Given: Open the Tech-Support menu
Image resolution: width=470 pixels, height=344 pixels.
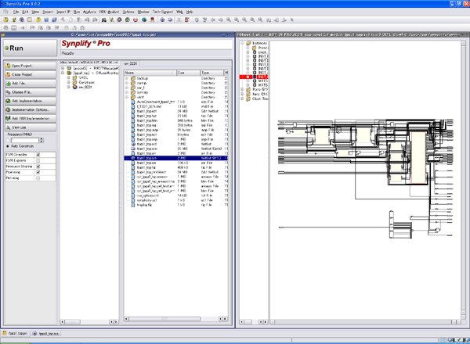Looking at the screenshot, I should click(x=163, y=12).
